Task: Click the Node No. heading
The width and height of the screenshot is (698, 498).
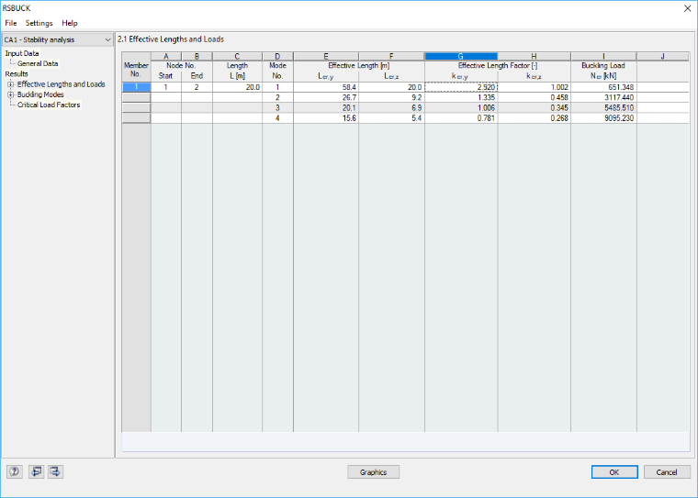Action: pyautogui.click(x=181, y=65)
